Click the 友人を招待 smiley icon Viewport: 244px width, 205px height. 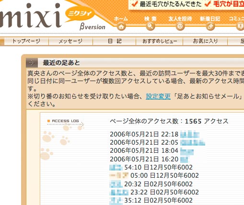[180, 26]
